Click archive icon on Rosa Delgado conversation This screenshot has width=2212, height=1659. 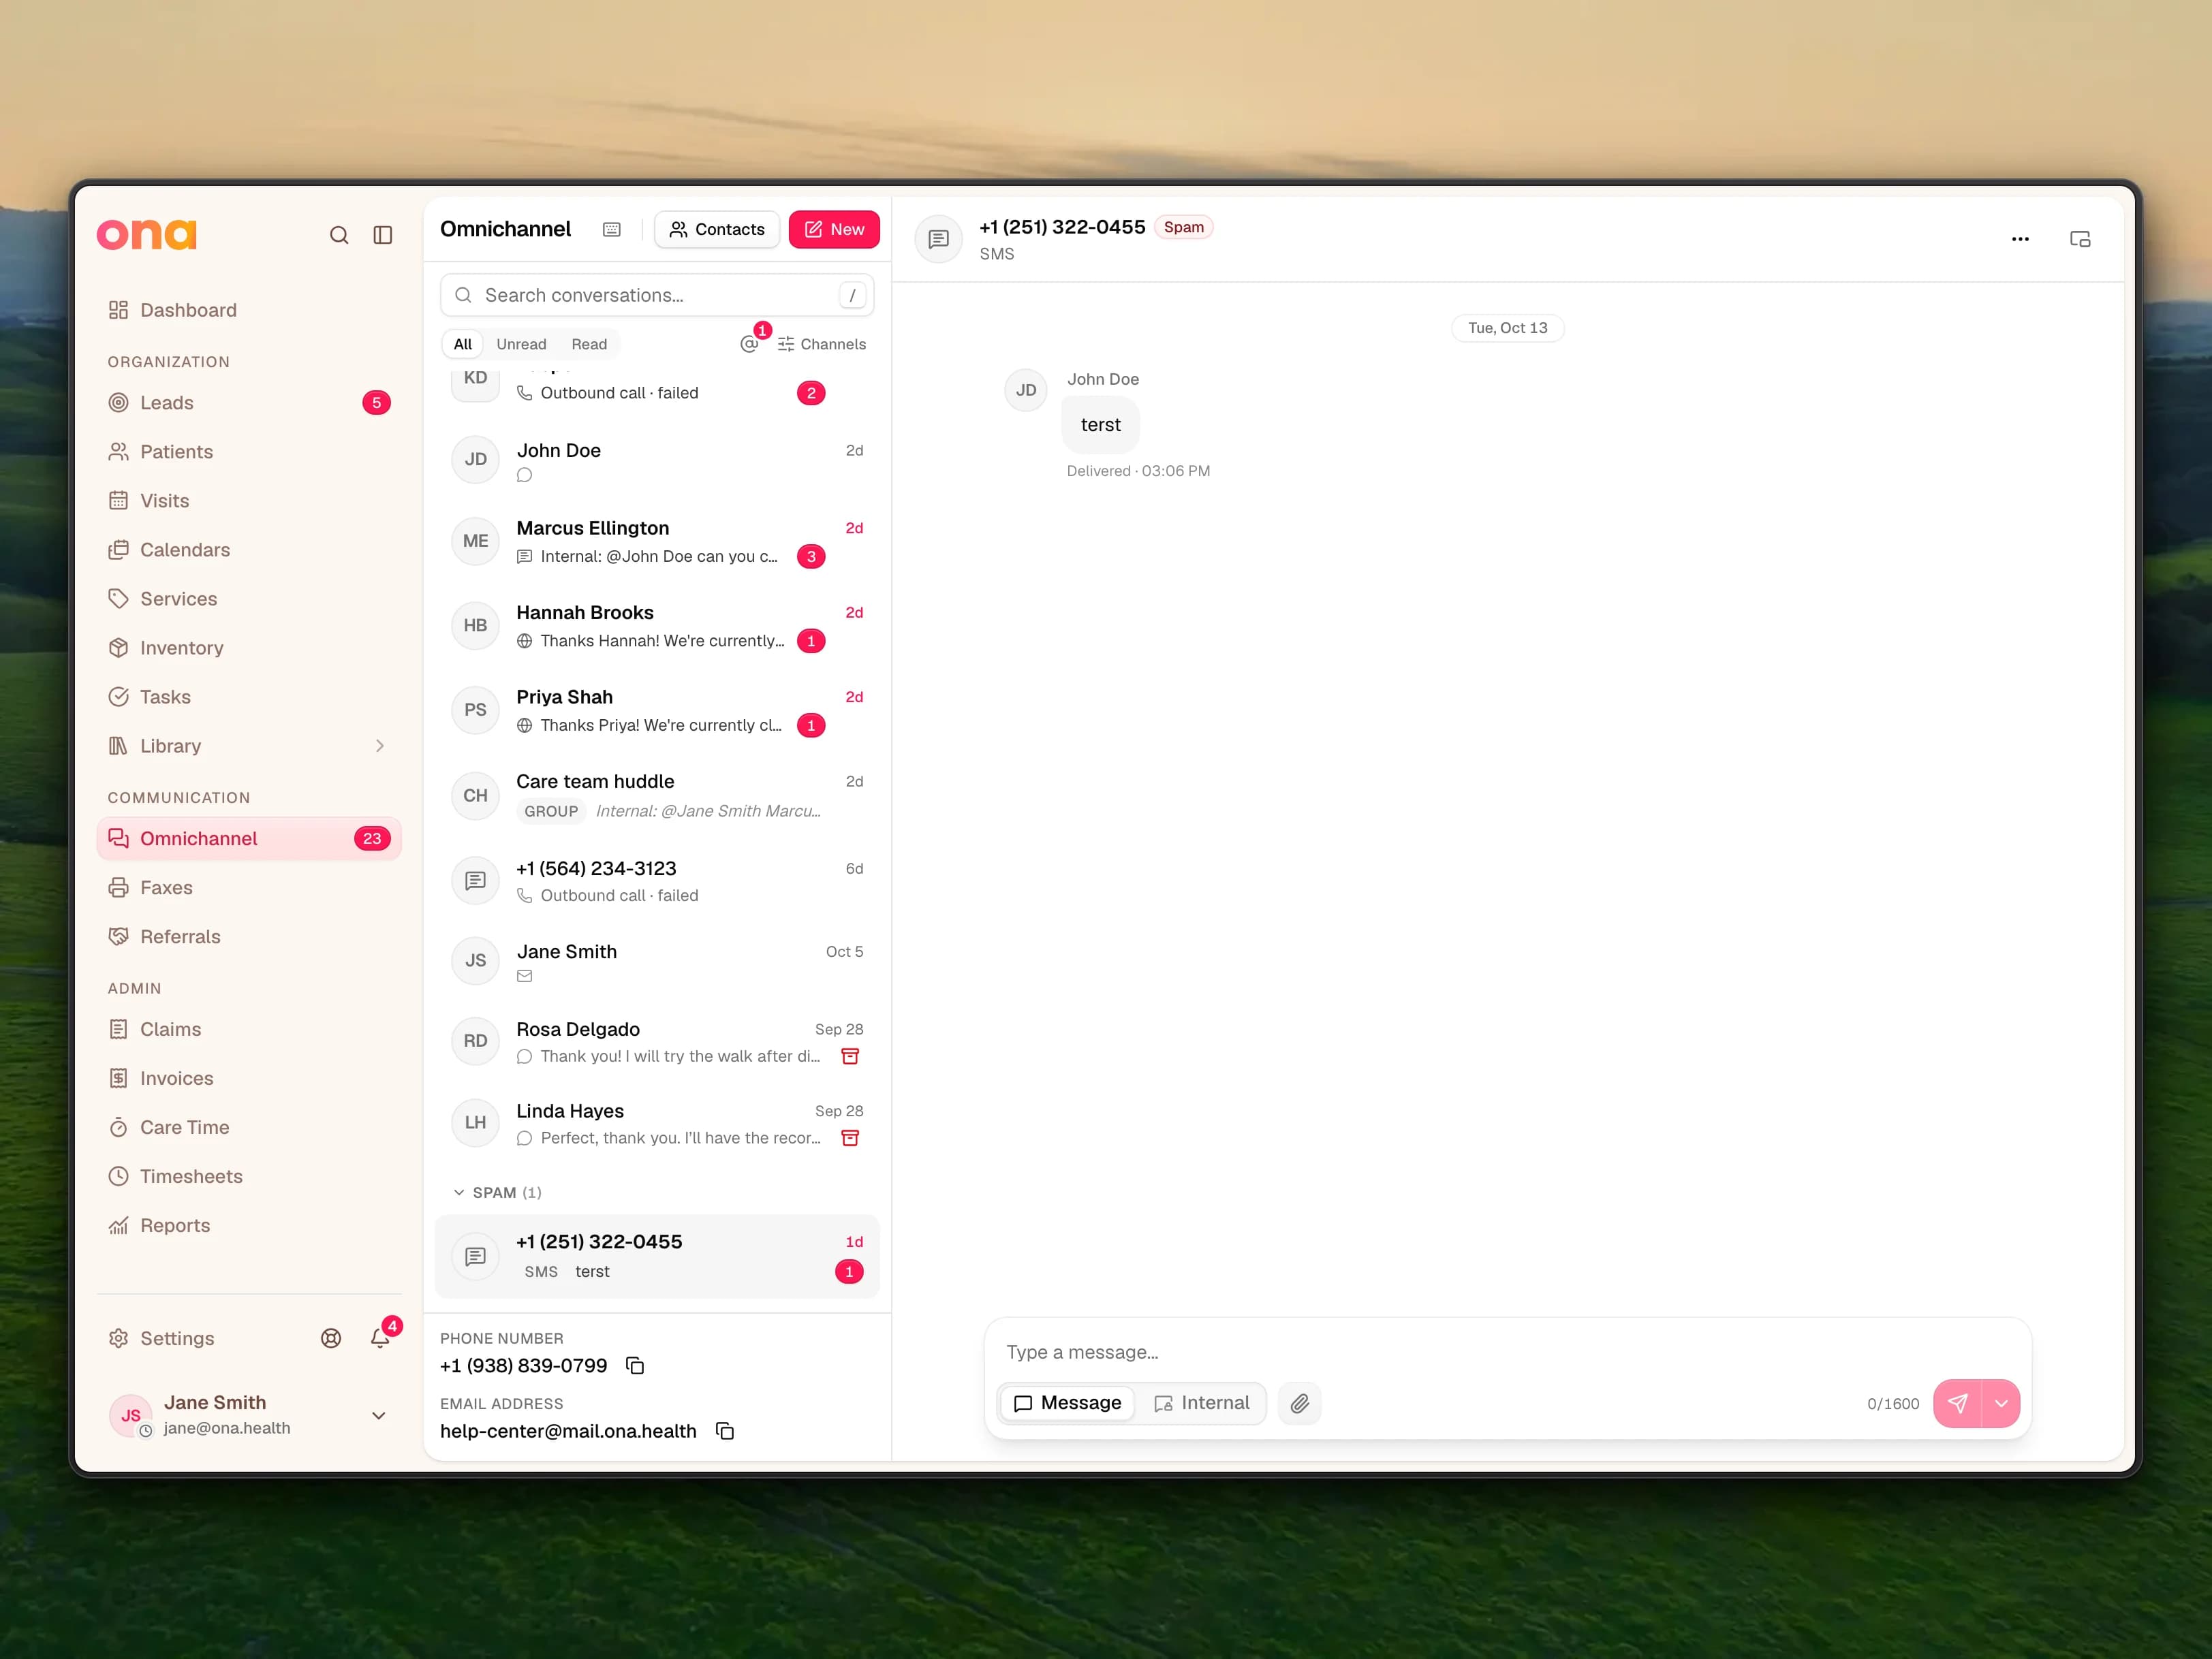tap(850, 1056)
